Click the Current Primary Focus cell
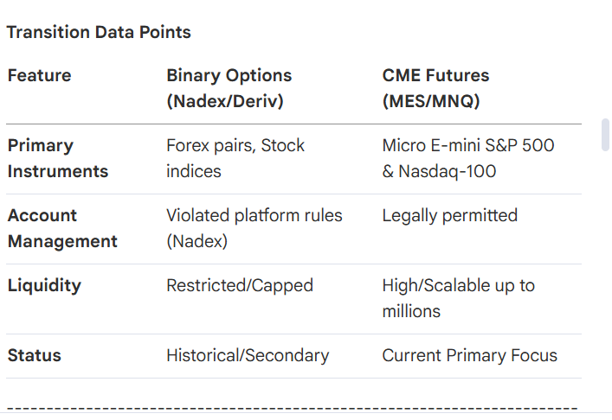 click(x=469, y=355)
